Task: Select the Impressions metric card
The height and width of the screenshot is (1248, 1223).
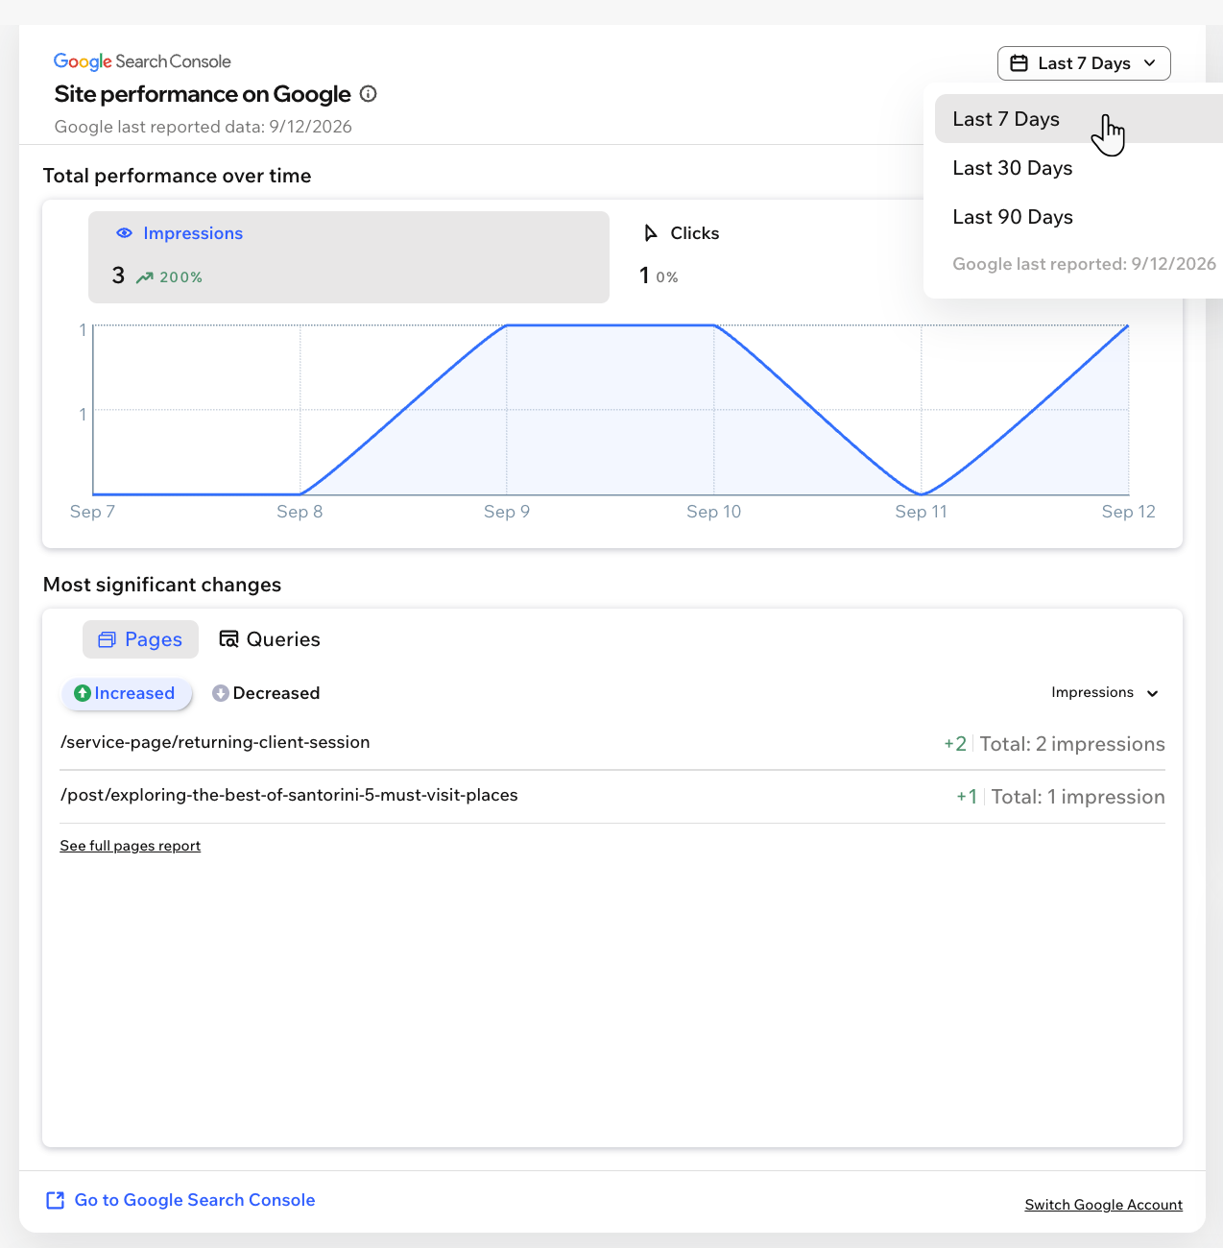Action: 348,257
